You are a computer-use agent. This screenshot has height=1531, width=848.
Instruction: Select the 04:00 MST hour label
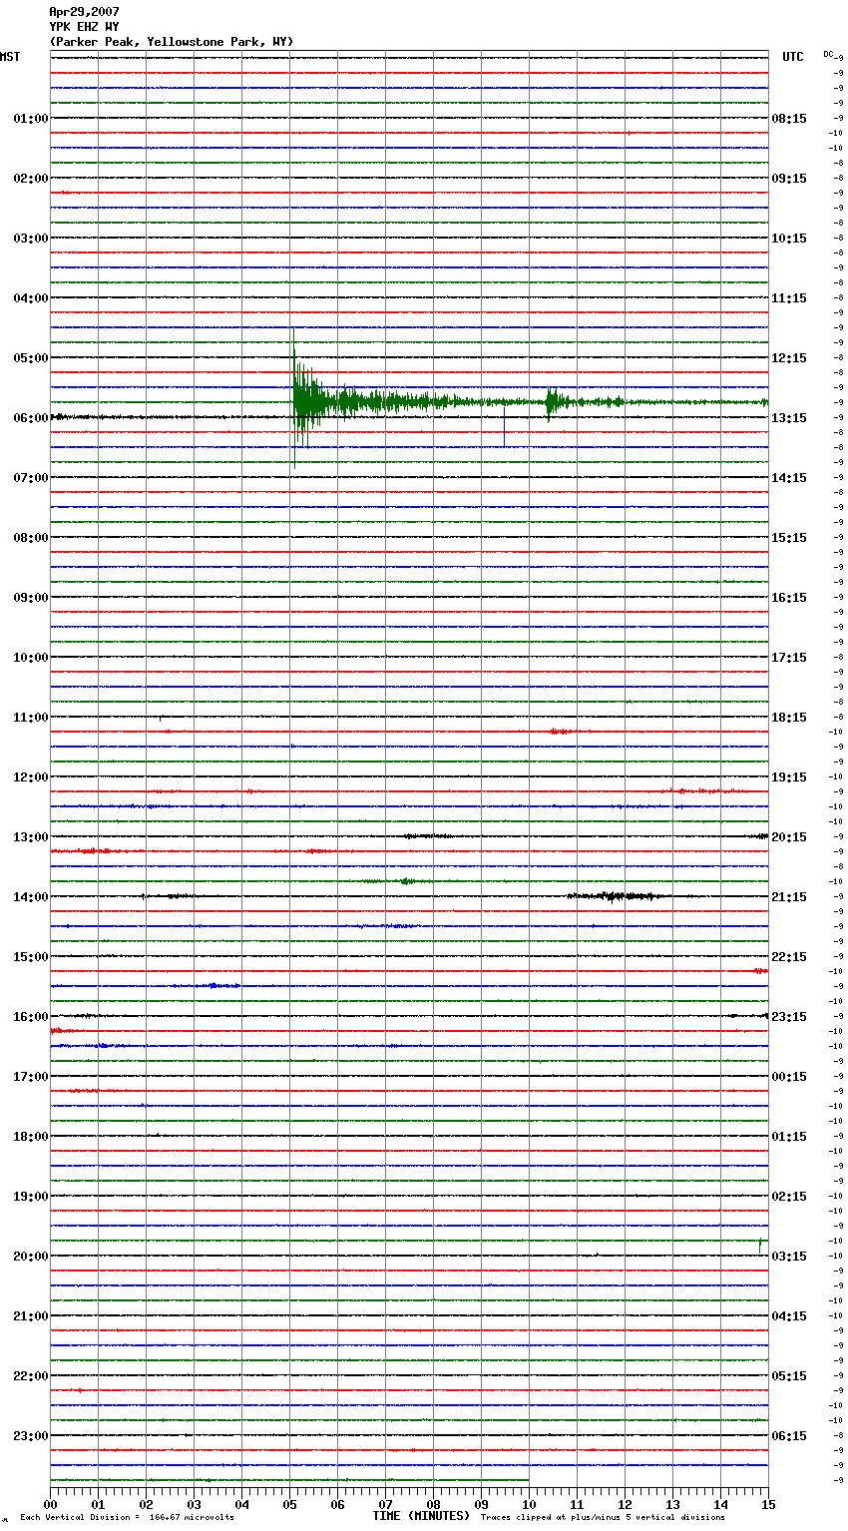tap(31, 298)
